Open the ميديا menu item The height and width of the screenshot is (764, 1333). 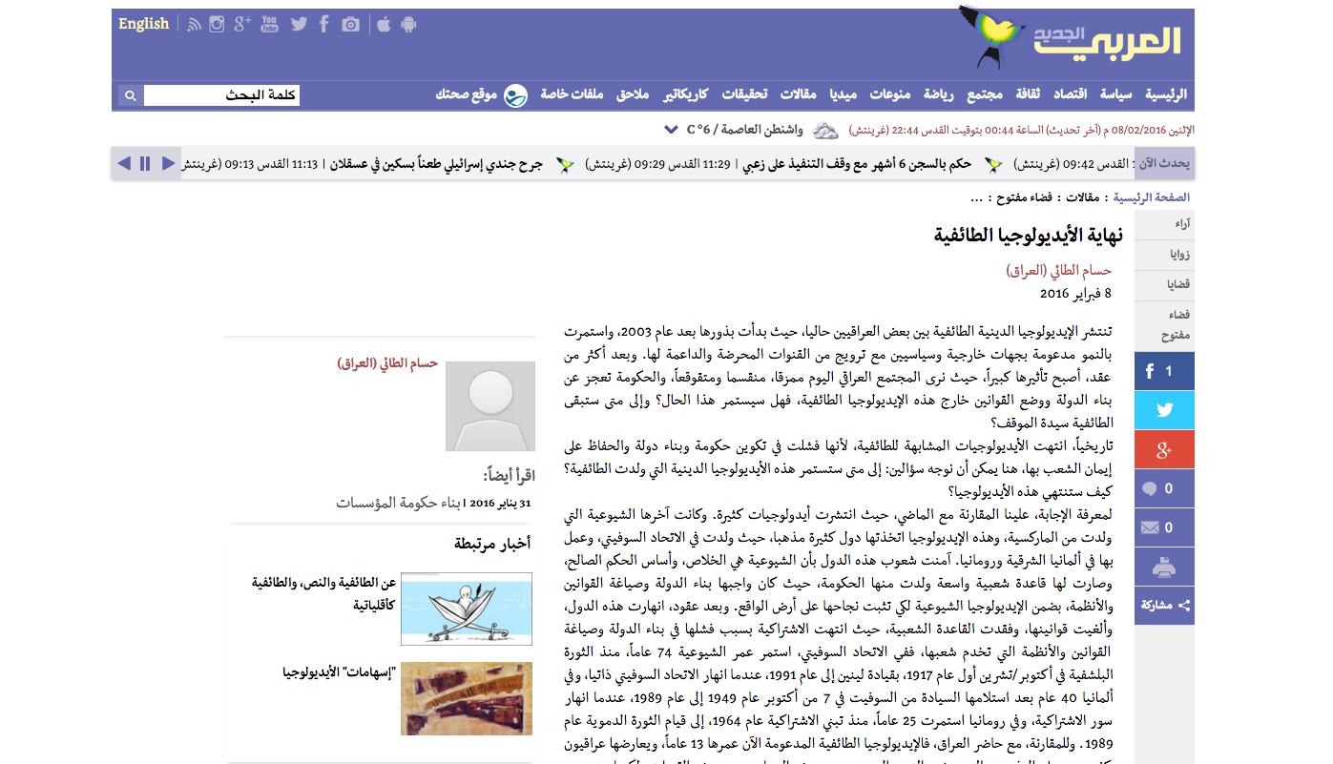[843, 94]
